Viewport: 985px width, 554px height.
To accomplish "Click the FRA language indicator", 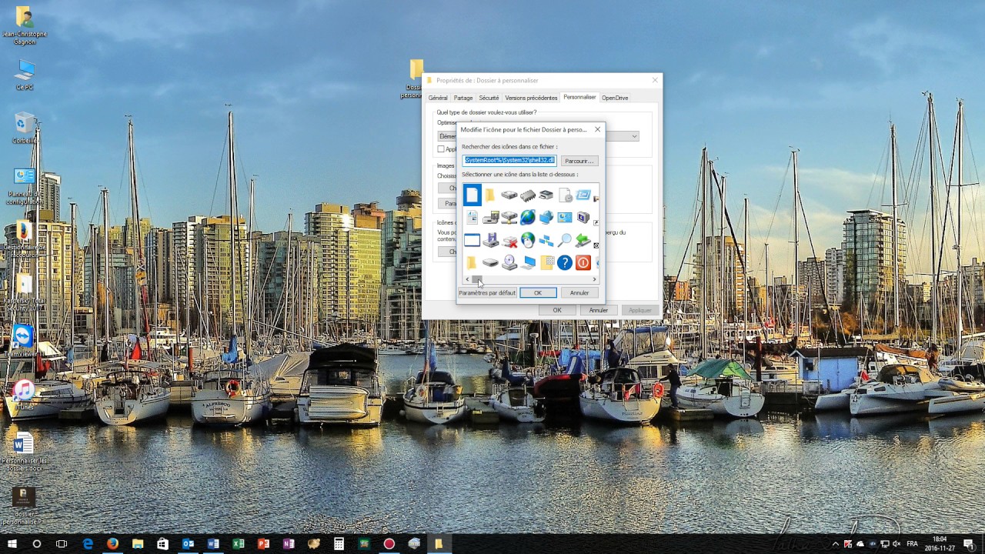I will pyautogui.click(x=912, y=544).
